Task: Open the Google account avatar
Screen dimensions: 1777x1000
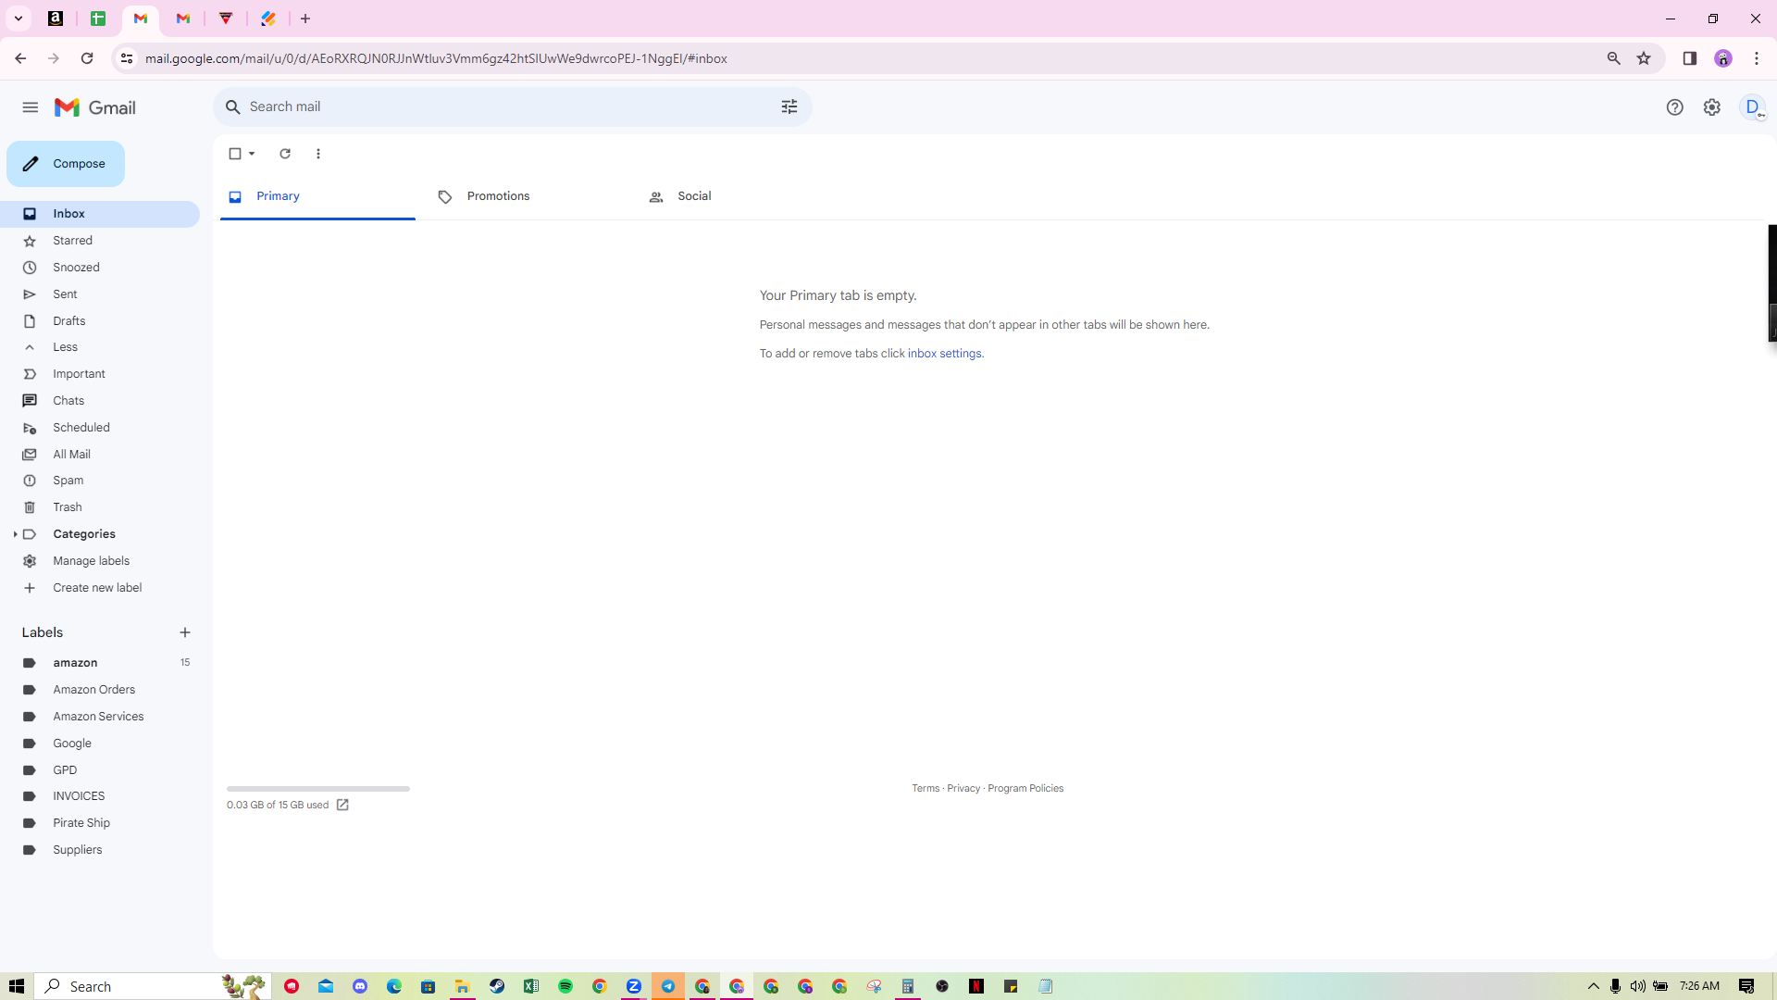Action: (x=1752, y=107)
